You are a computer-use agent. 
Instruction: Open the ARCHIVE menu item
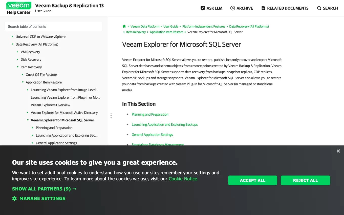click(x=242, y=8)
